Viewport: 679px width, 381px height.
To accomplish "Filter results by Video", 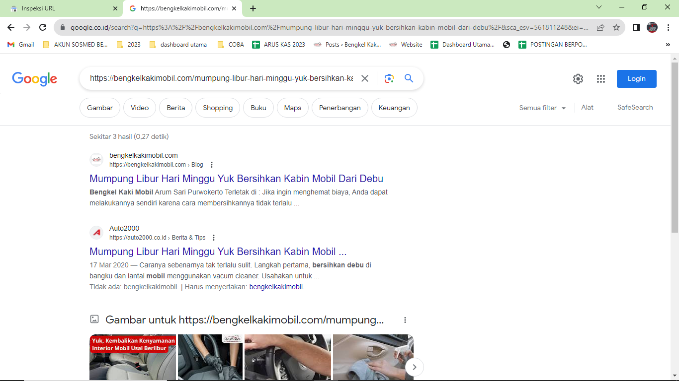I will 140,108.
